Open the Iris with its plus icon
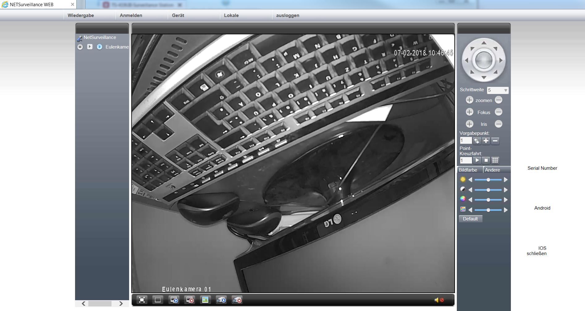Screen dimensions: 585x311 click(x=469, y=124)
